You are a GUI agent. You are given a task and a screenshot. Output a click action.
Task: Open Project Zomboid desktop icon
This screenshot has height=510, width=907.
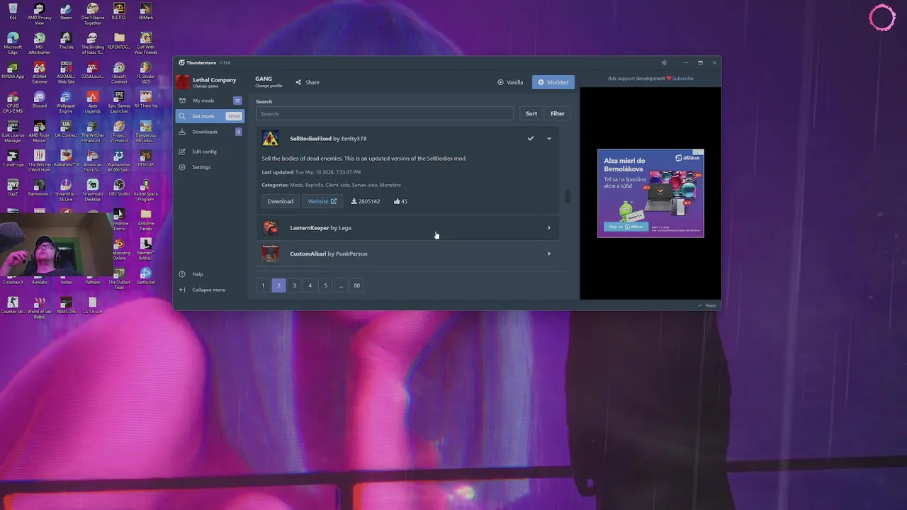(x=119, y=132)
